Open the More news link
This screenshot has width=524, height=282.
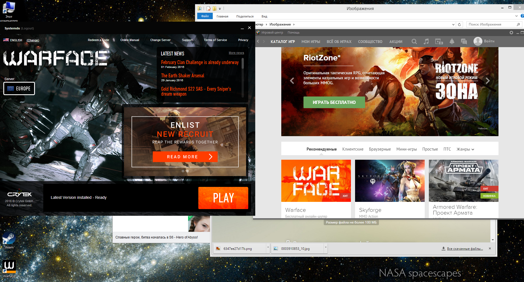pos(236,53)
